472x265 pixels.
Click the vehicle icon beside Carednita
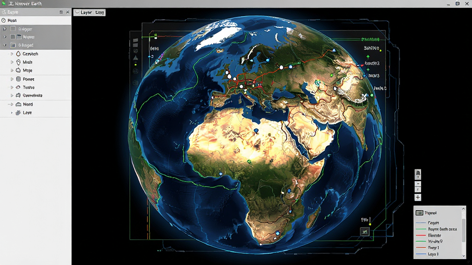coord(18,96)
